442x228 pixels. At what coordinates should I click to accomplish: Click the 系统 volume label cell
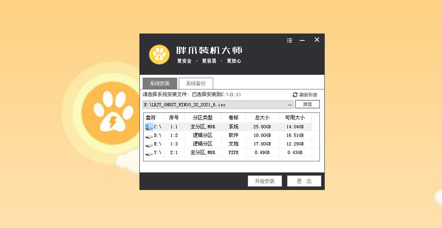pos(234,127)
